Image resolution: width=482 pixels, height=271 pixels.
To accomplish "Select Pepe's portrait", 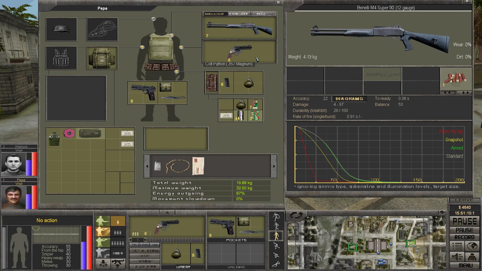I will [x=13, y=197].
